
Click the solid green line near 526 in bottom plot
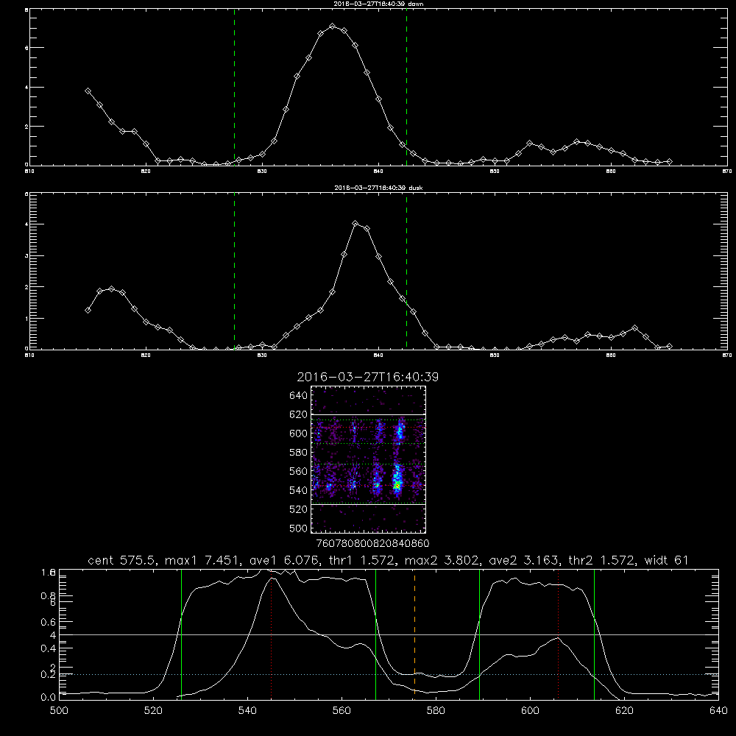coord(181,634)
